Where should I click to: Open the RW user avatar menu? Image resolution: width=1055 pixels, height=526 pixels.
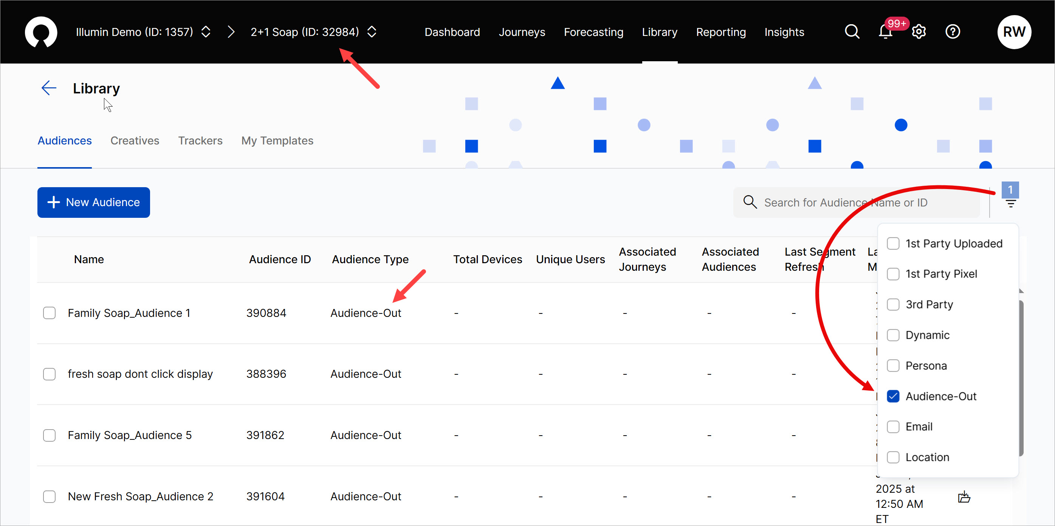[1014, 31]
